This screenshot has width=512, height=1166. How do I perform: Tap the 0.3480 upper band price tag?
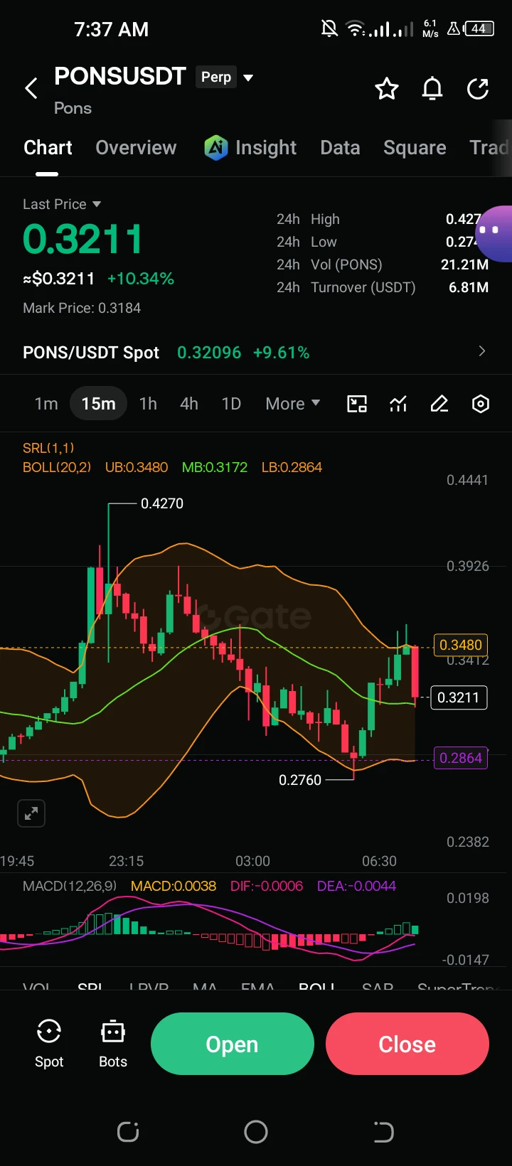point(461,645)
